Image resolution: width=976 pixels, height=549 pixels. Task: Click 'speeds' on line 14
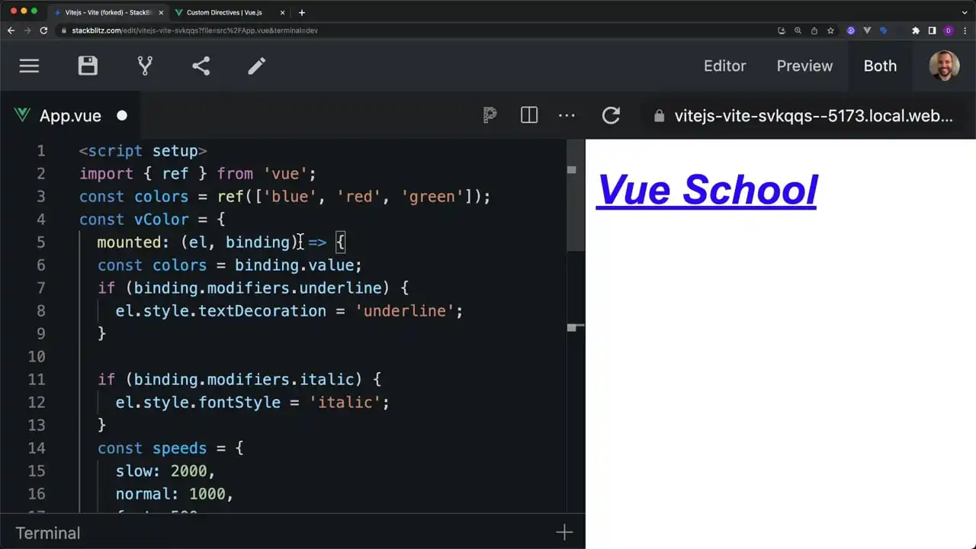tap(179, 448)
